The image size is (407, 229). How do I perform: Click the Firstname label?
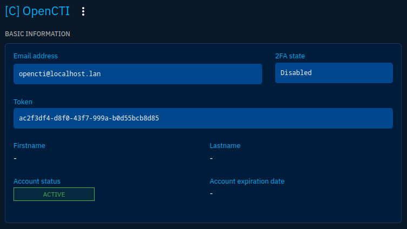coord(29,145)
